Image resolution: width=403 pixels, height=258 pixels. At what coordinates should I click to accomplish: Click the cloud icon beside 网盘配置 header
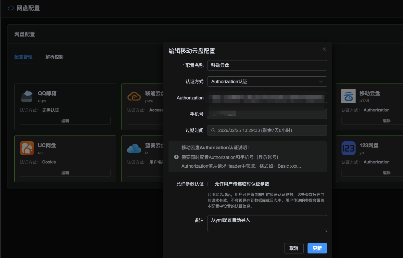[11, 8]
